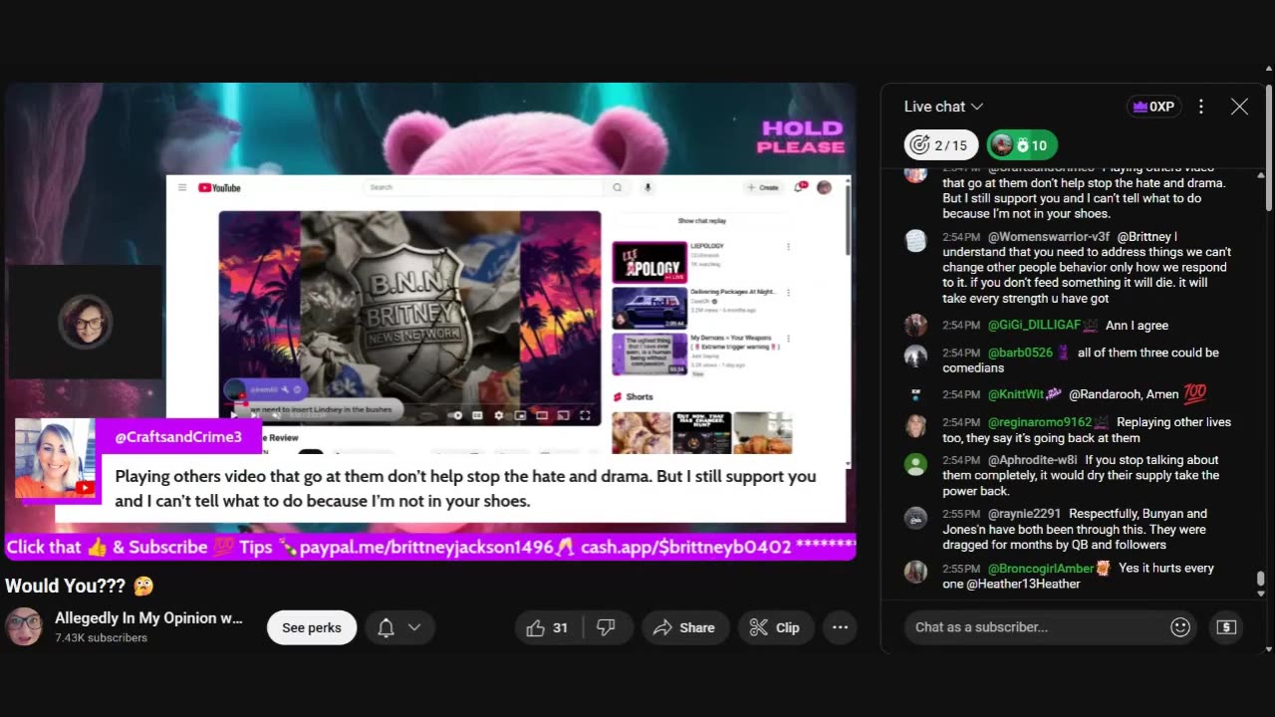Open the 2 / 15 goal chip
This screenshot has height=717, width=1275.
tap(940, 145)
